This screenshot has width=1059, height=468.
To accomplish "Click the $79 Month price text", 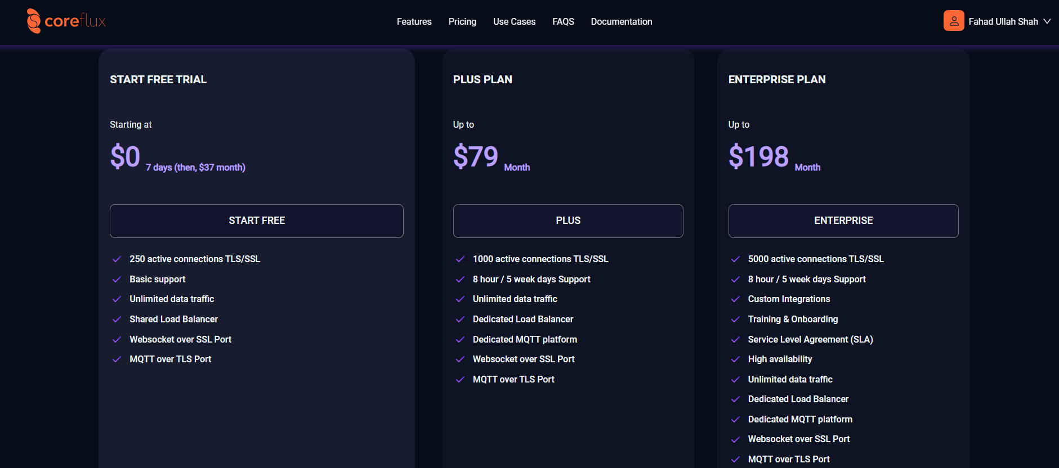I will tap(491, 157).
